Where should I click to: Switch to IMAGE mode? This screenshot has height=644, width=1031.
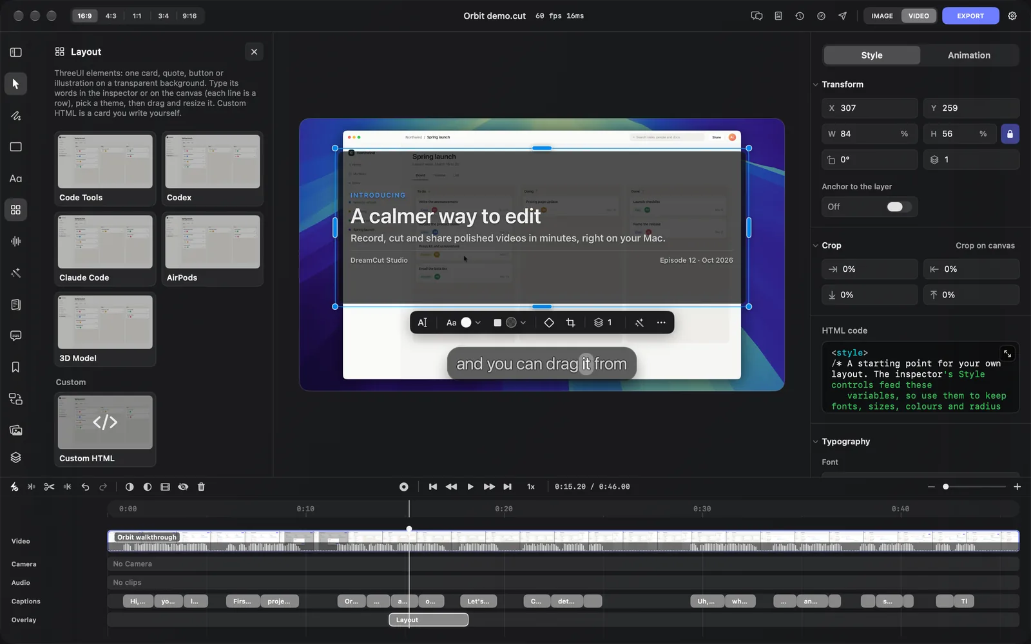[882, 16]
